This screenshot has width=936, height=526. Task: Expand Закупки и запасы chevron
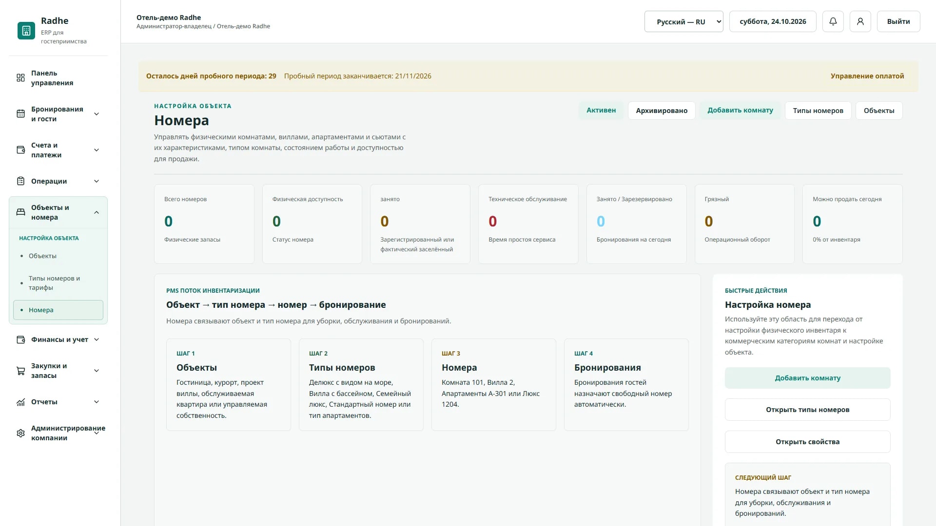pyautogui.click(x=97, y=371)
